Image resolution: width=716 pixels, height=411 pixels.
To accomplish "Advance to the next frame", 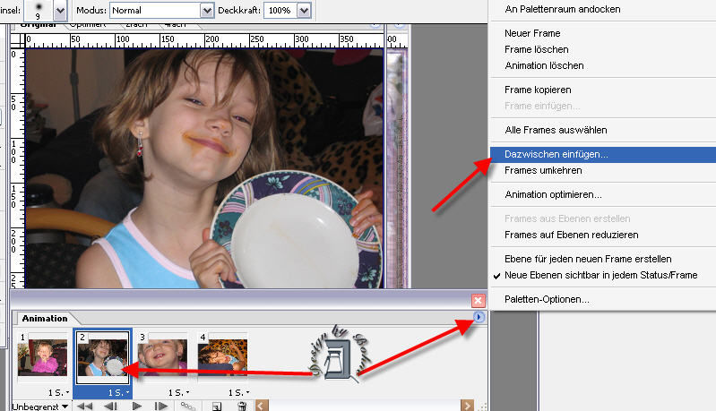I will pyautogui.click(x=161, y=406).
